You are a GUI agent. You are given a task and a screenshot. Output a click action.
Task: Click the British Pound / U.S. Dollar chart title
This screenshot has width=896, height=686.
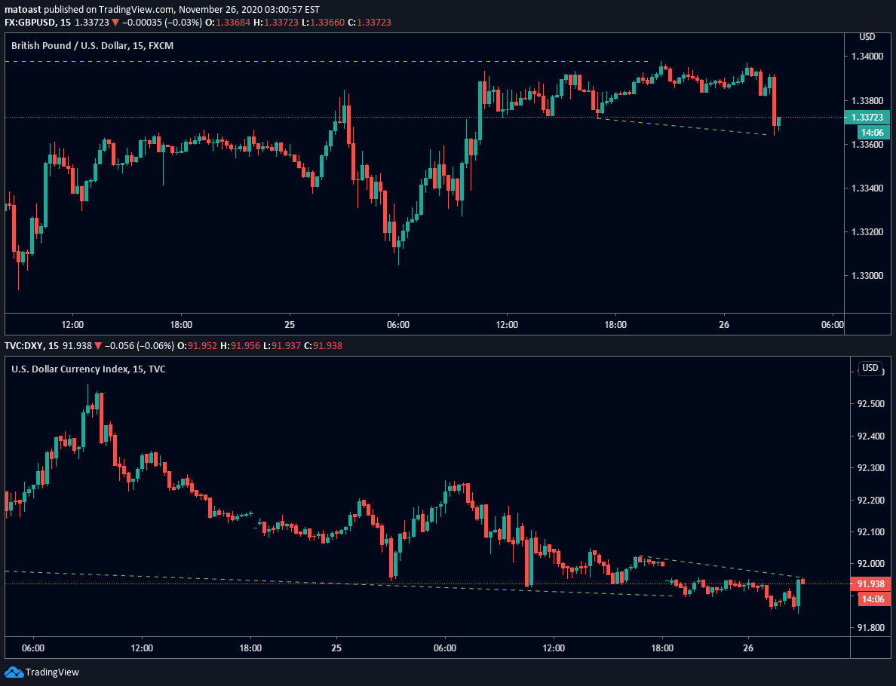pyautogui.click(x=93, y=46)
